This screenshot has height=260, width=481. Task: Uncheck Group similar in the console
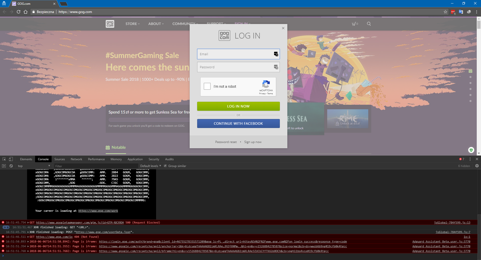pos(165,165)
